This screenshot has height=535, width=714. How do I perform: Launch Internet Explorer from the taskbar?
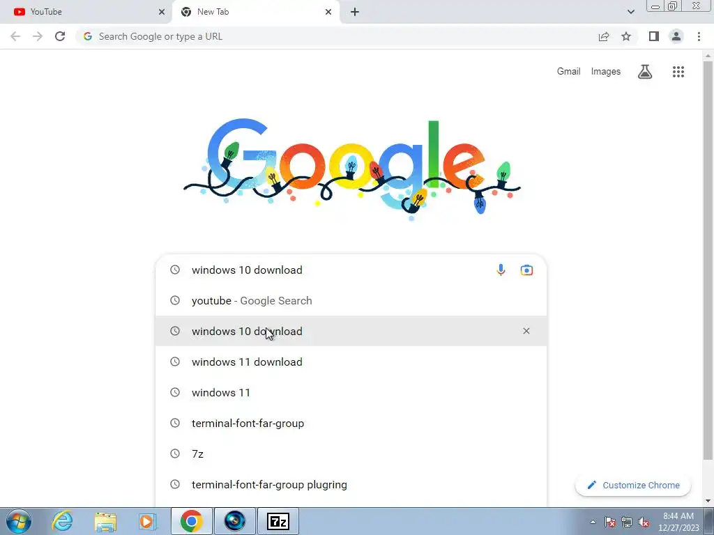click(x=62, y=521)
